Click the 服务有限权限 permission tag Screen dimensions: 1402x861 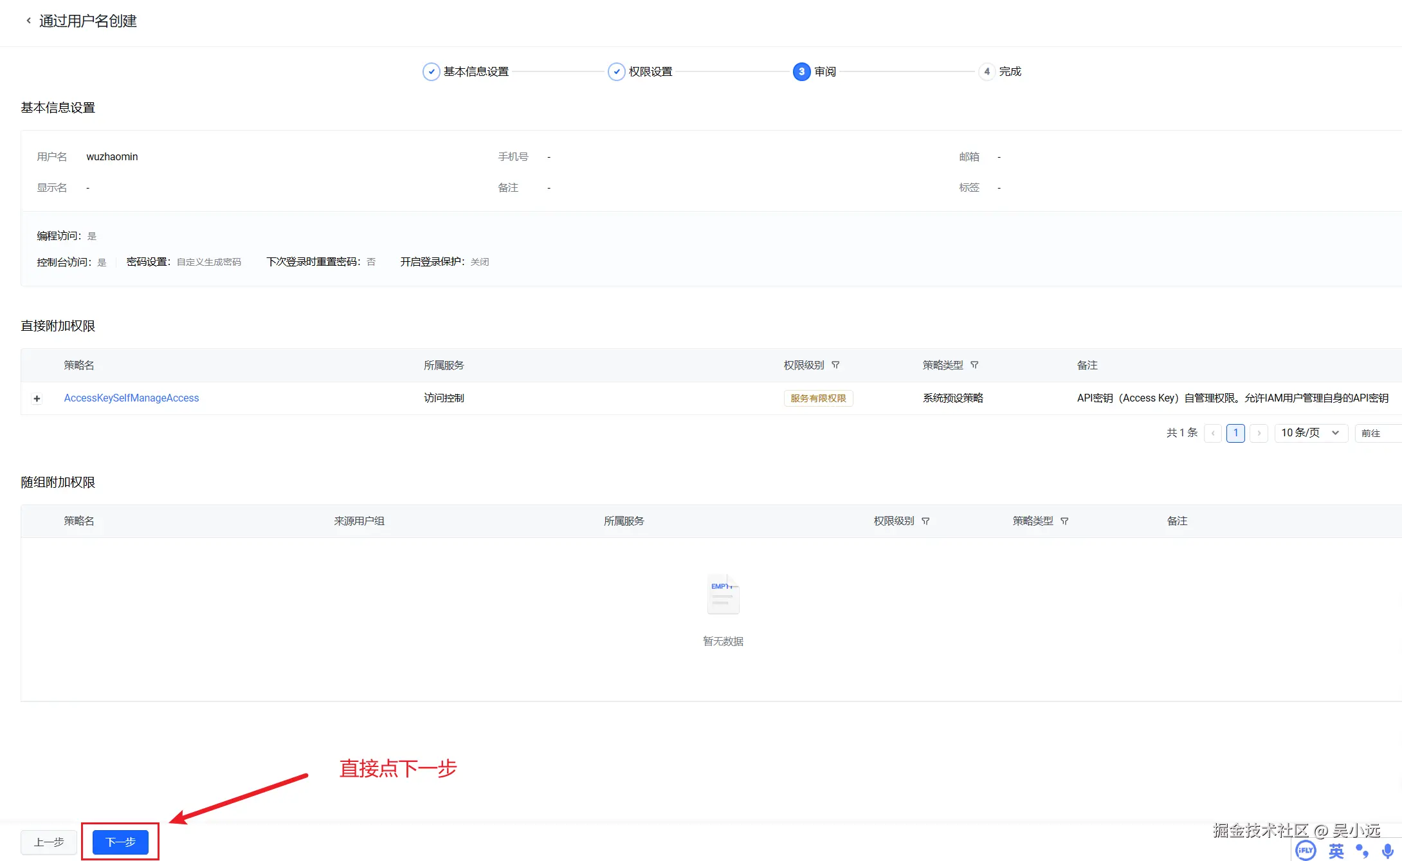(x=818, y=398)
